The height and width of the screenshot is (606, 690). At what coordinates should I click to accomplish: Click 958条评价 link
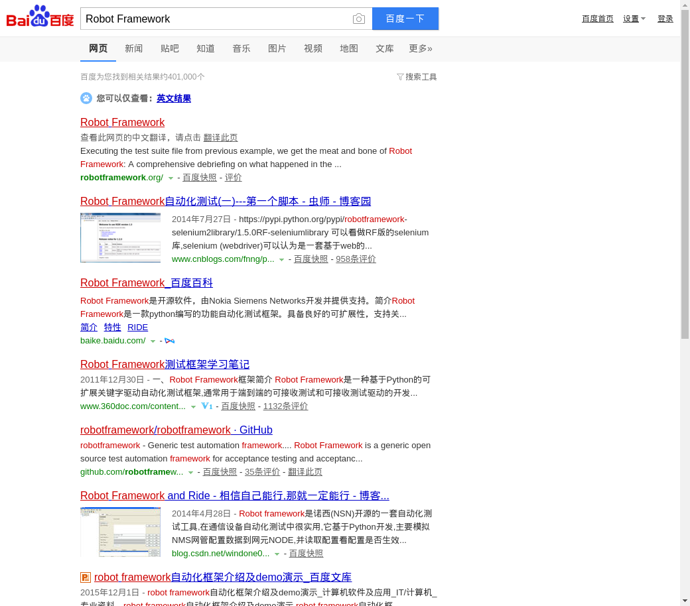pyautogui.click(x=356, y=259)
